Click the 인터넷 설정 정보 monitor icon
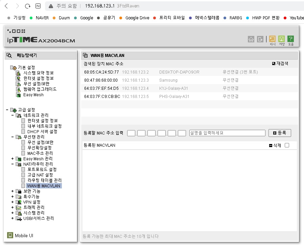This screenshot has width=304, height=245. [x=18, y=79]
